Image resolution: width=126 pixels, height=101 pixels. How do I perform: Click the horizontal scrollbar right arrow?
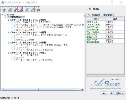82,89
